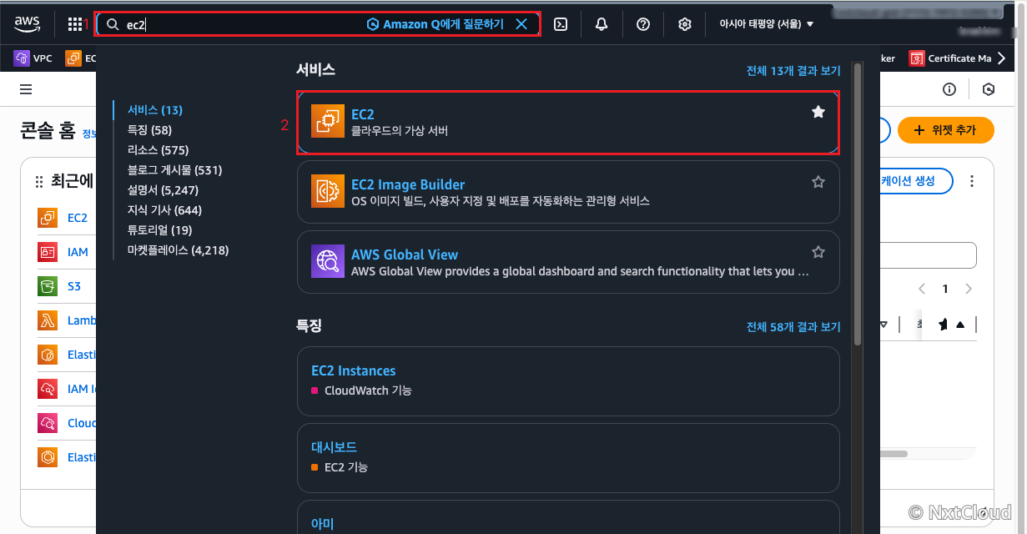
Task: Click the EC2 Image Builder icon
Action: click(x=327, y=191)
